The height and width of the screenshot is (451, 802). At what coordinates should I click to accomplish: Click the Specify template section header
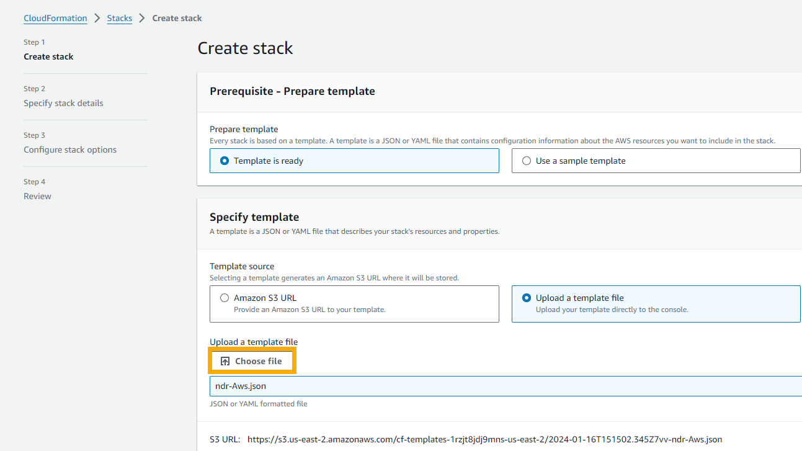254,217
